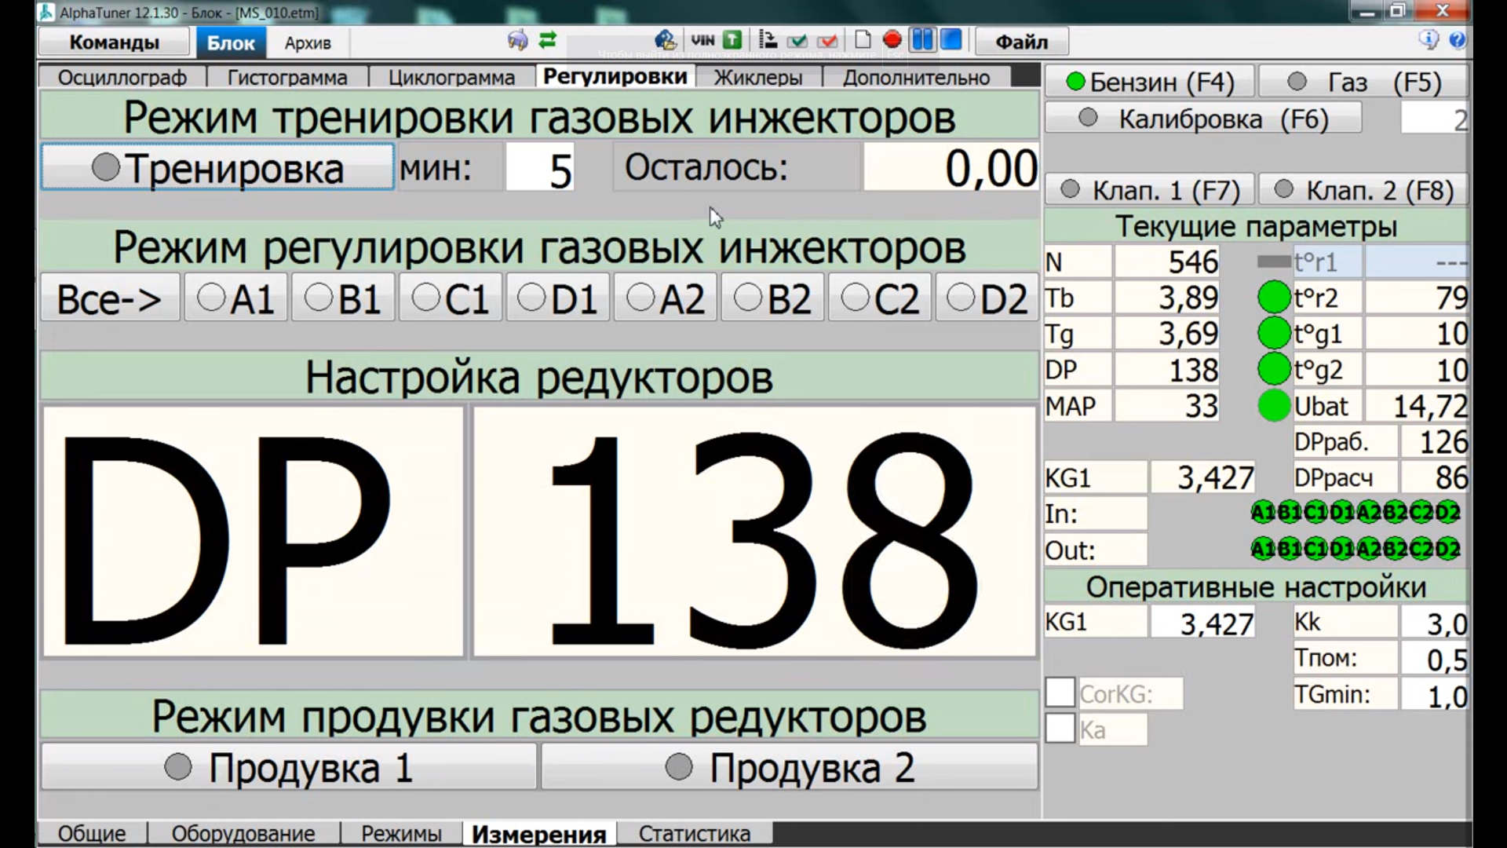Click the connection plug icon
Image resolution: width=1507 pixels, height=848 pixels.
(x=516, y=40)
